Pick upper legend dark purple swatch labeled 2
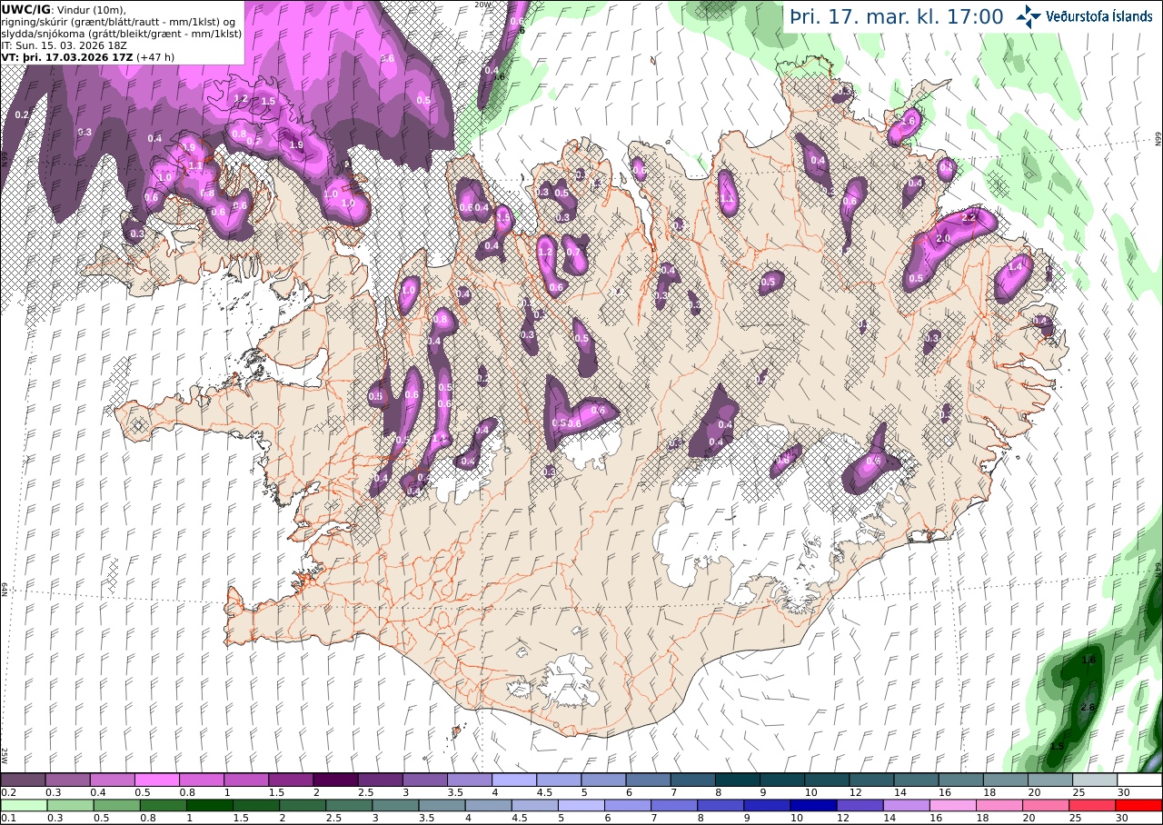1163x825 pixels. [x=335, y=780]
